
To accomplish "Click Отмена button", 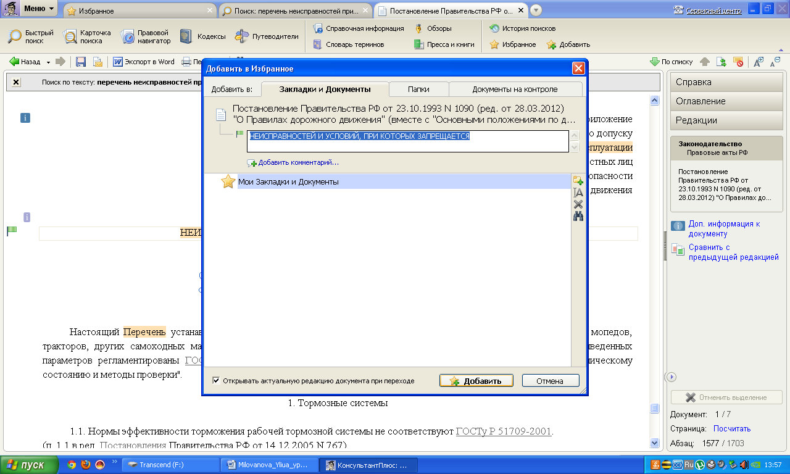I will click(x=551, y=381).
